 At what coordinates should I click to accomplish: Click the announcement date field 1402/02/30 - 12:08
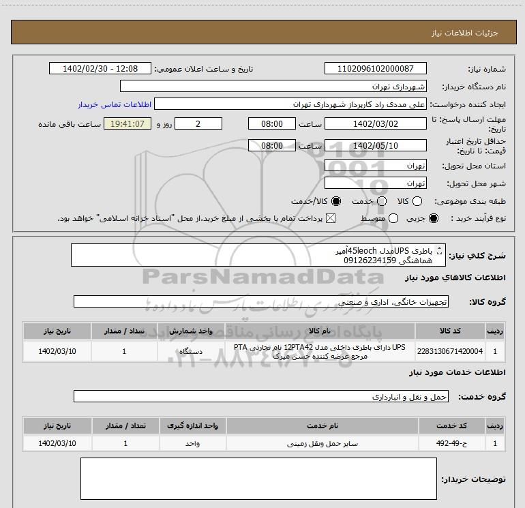(x=100, y=68)
